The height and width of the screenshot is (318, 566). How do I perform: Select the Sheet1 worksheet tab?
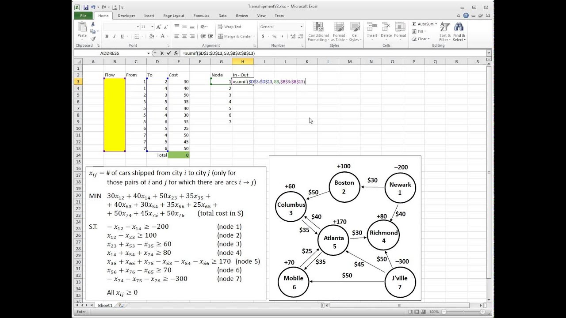[x=105, y=306]
